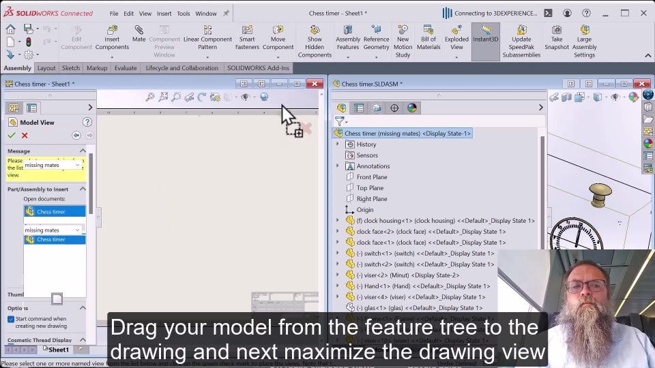Select the Mate tool
Screen dimensions: 655x368
139,33
